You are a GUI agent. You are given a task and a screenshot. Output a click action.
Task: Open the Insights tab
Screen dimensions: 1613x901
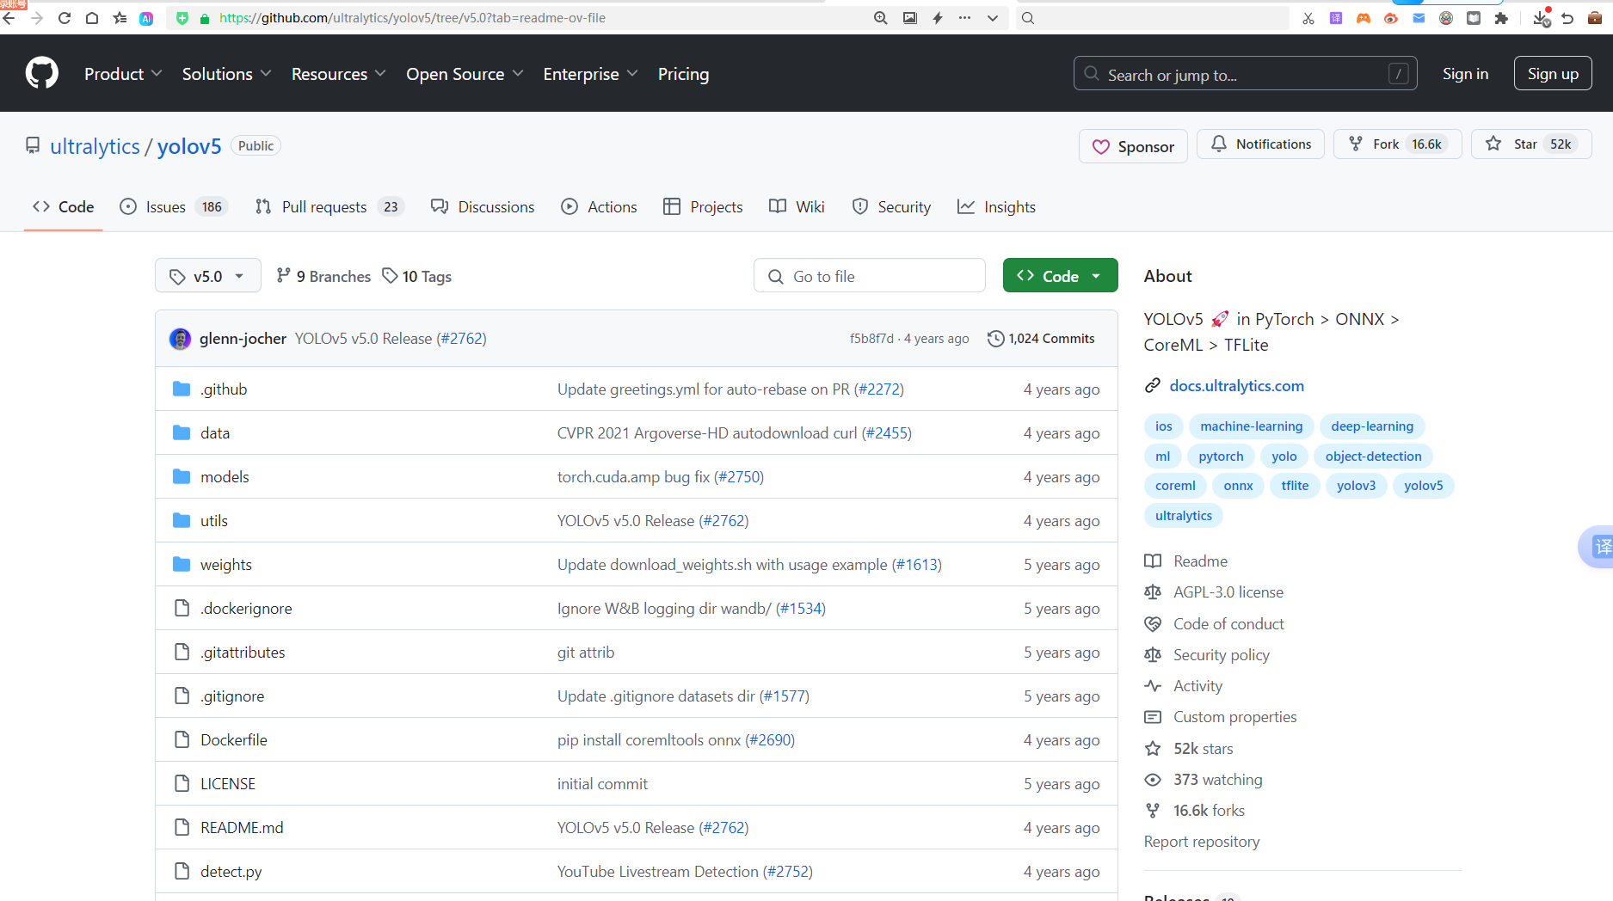tap(996, 206)
